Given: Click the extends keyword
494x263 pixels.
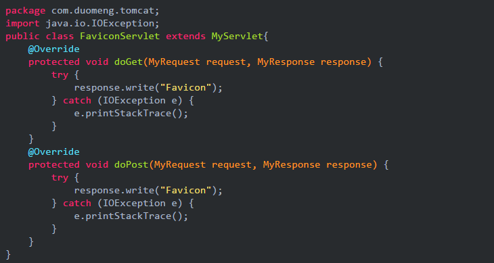Looking at the screenshot, I should [x=185, y=37].
